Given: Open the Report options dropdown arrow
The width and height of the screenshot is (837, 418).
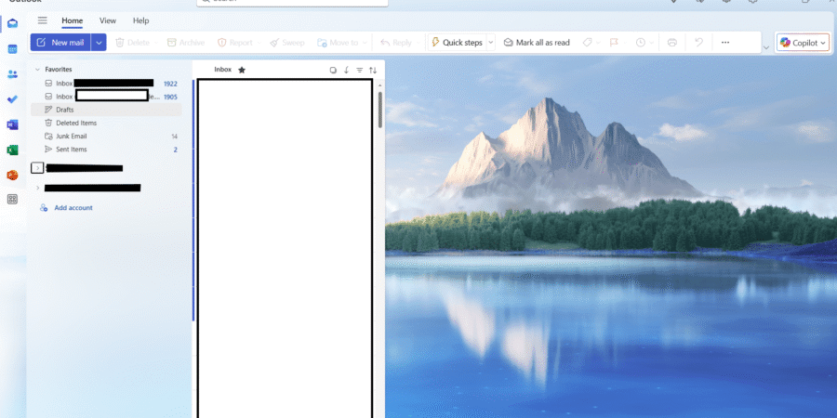Looking at the screenshot, I should [x=259, y=43].
